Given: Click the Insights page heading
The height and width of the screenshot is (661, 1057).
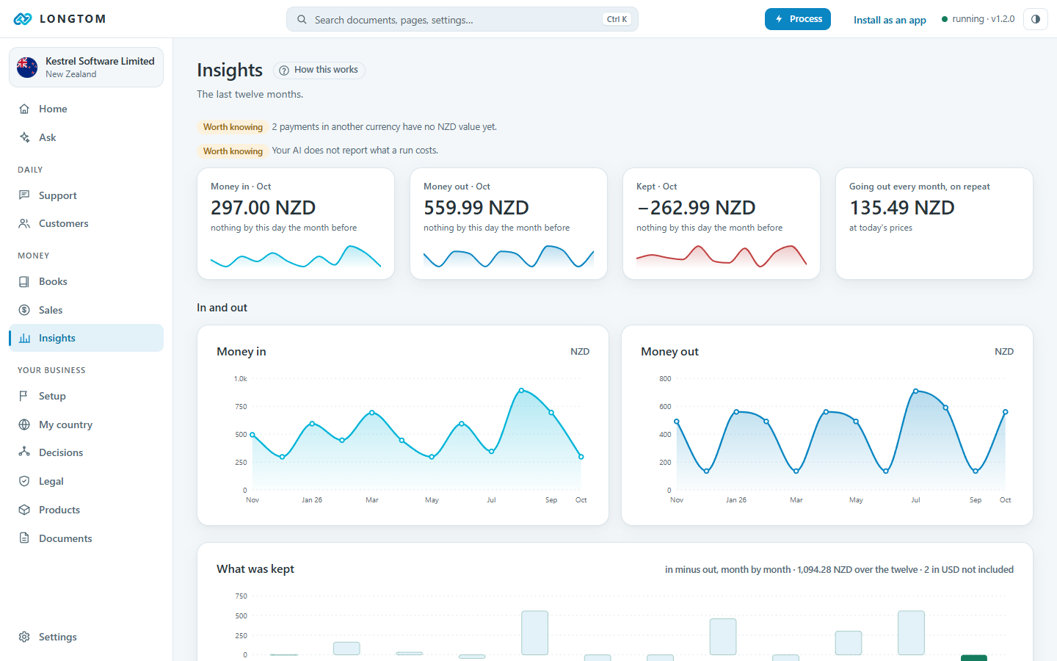Looking at the screenshot, I should coord(230,70).
